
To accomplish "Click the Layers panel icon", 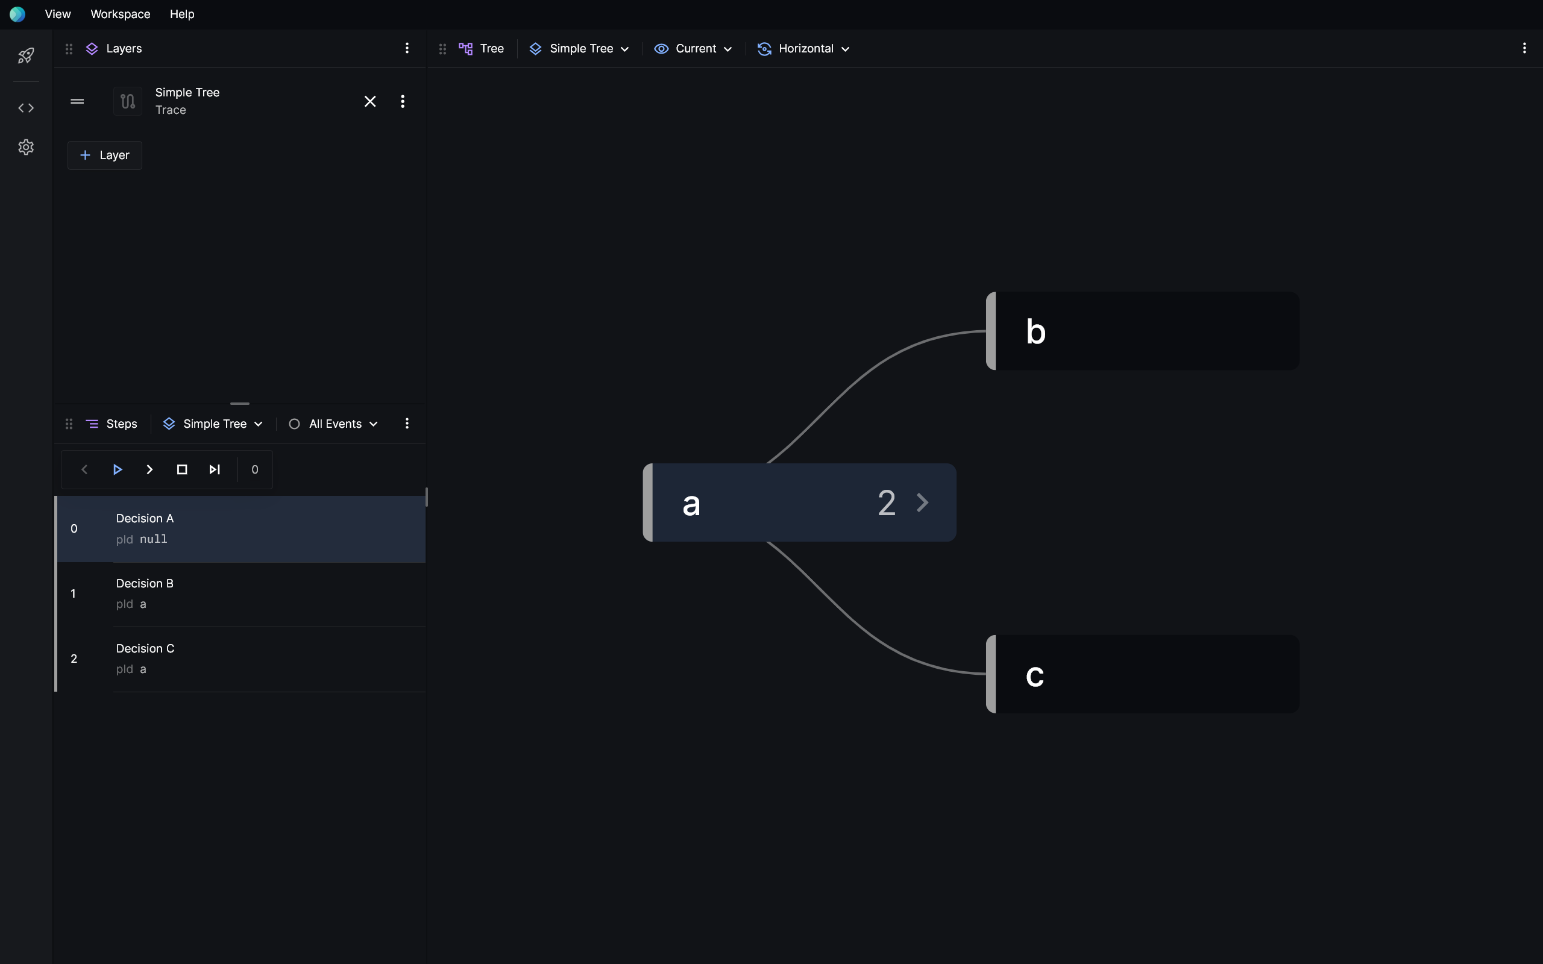I will [x=91, y=49].
